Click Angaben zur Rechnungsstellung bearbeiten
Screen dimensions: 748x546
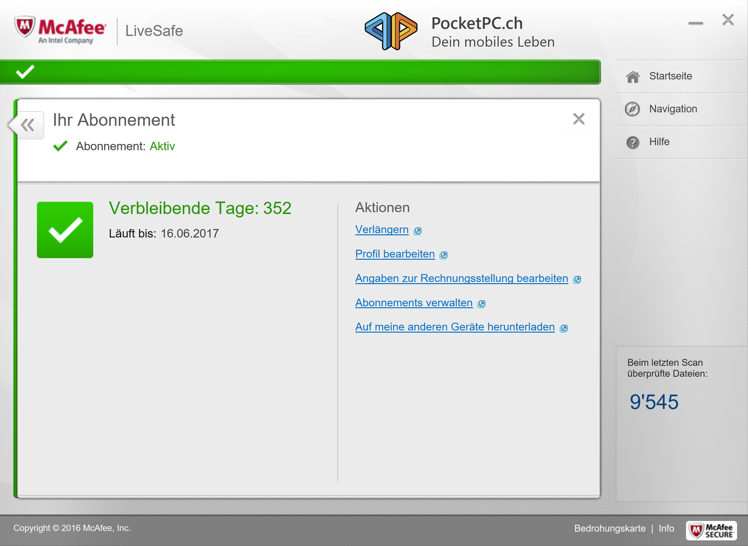(x=461, y=278)
